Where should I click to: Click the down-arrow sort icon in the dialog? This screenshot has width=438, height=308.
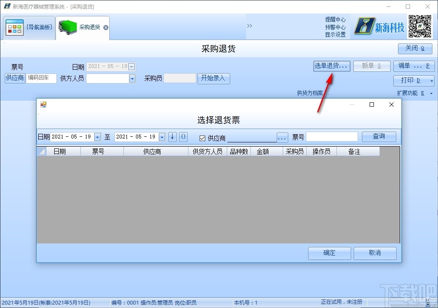[x=172, y=137]
